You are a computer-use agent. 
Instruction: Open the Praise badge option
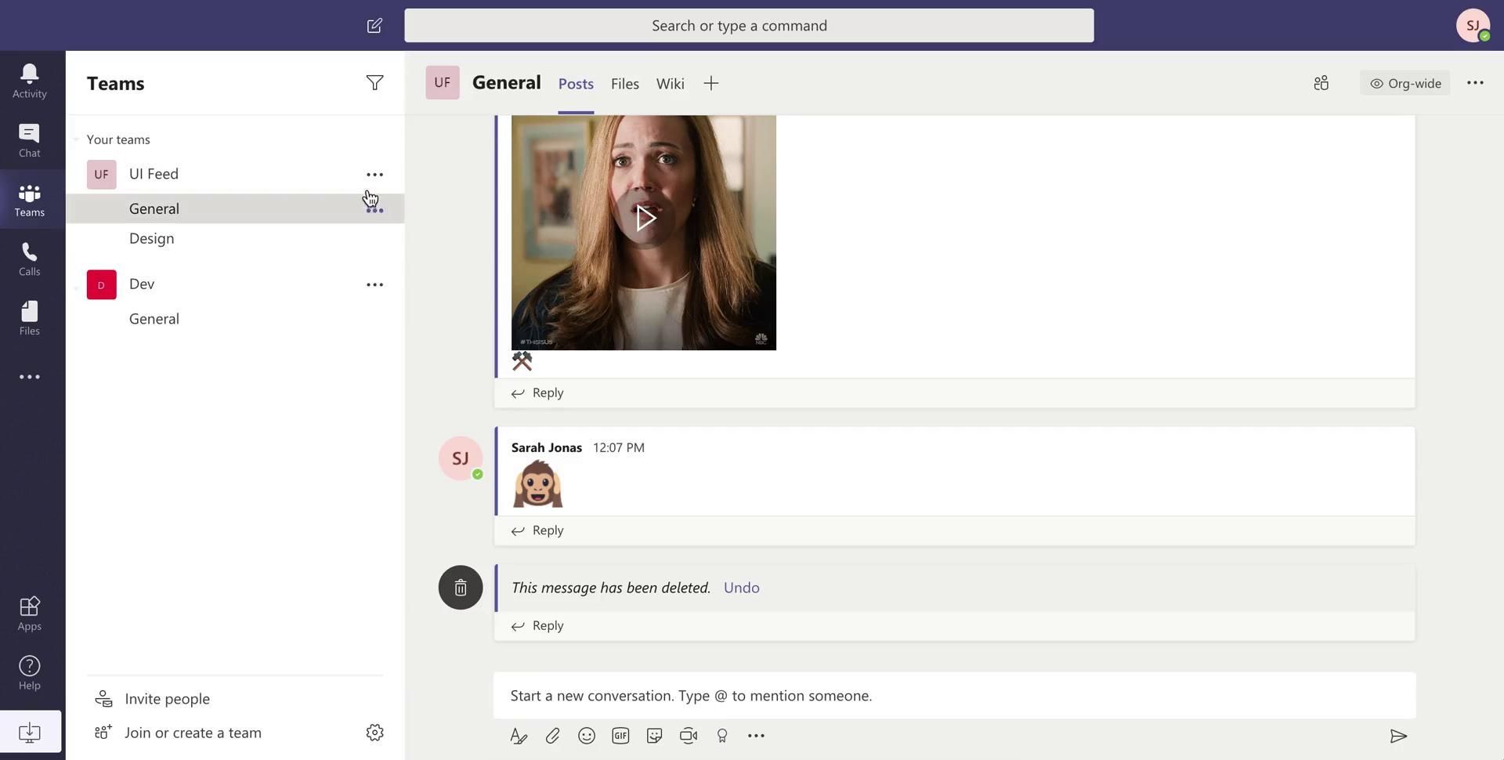(722, 736)
